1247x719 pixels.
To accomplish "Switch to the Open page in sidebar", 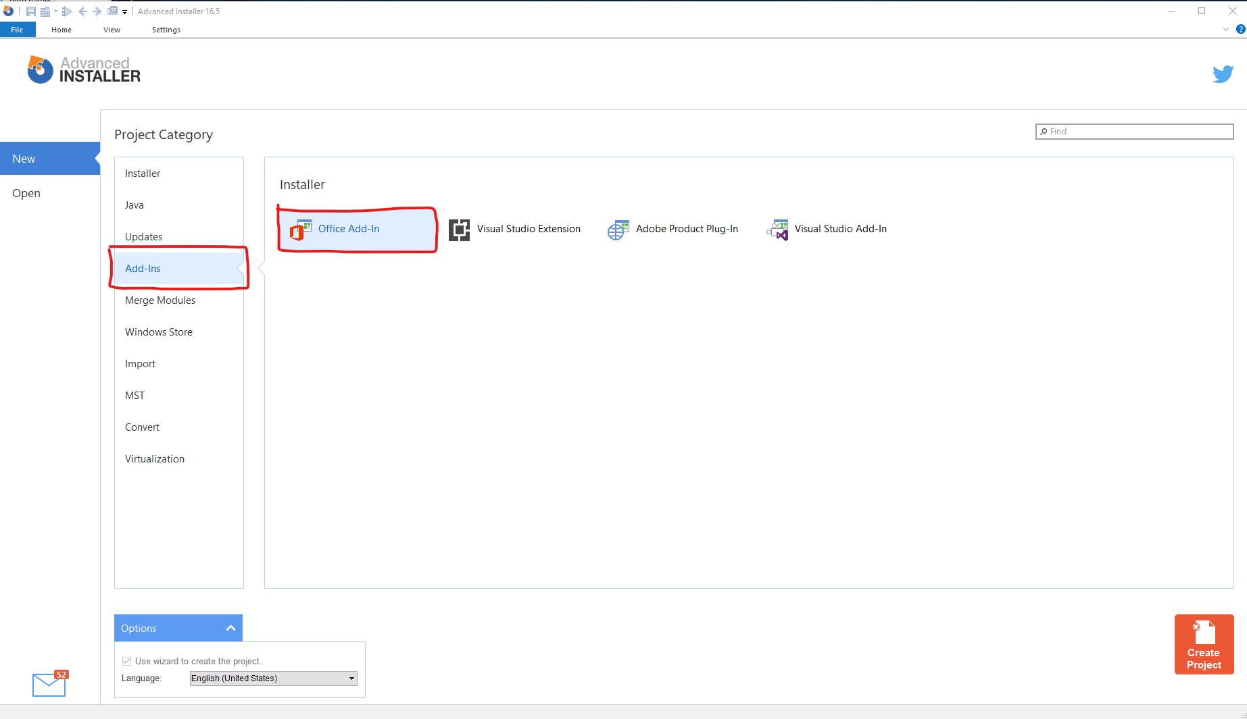I will pos(26,193).
